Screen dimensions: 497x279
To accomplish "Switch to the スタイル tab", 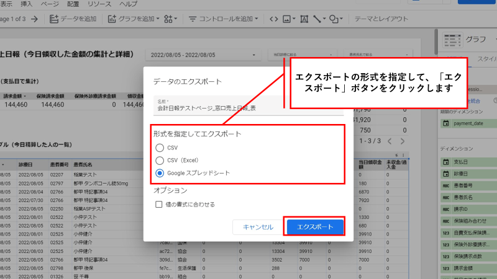I will pyautogui.click(x=487, y=59).
